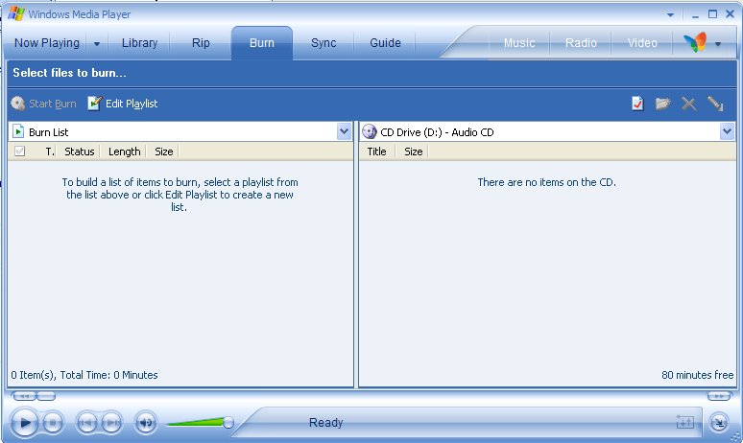Switch to the Sync tab

[324, 42]
